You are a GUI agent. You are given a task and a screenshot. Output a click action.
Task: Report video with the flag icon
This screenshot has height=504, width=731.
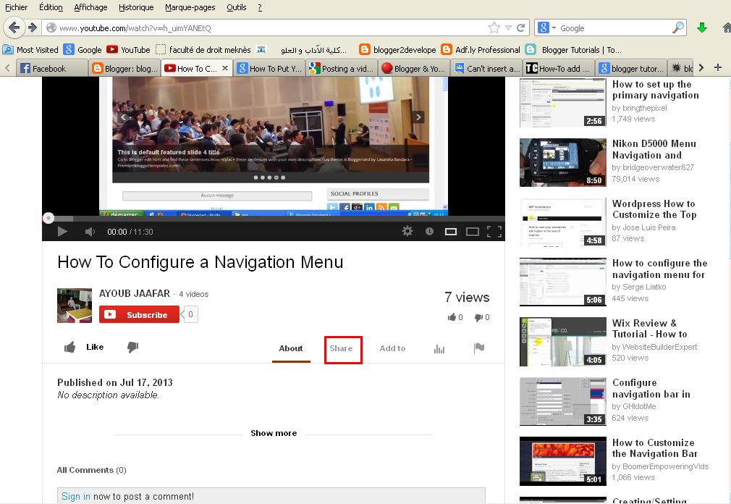pyautogui.click(x=479, y=348)
